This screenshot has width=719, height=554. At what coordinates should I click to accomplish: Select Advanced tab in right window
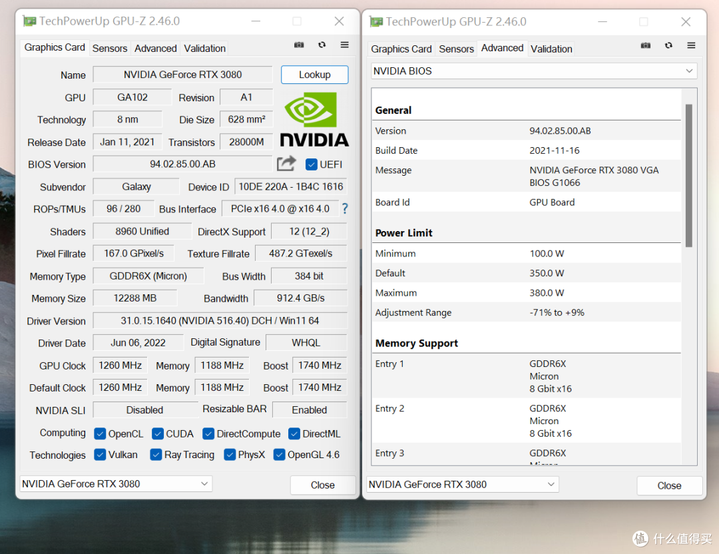click(x=502, y=48)
